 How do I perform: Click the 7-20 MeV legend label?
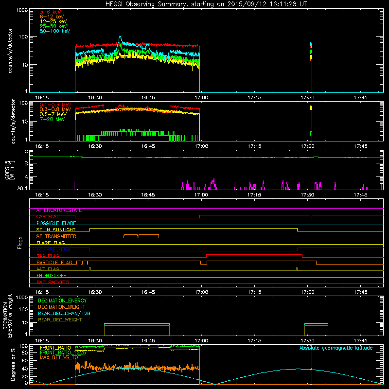tap(52, 119)
